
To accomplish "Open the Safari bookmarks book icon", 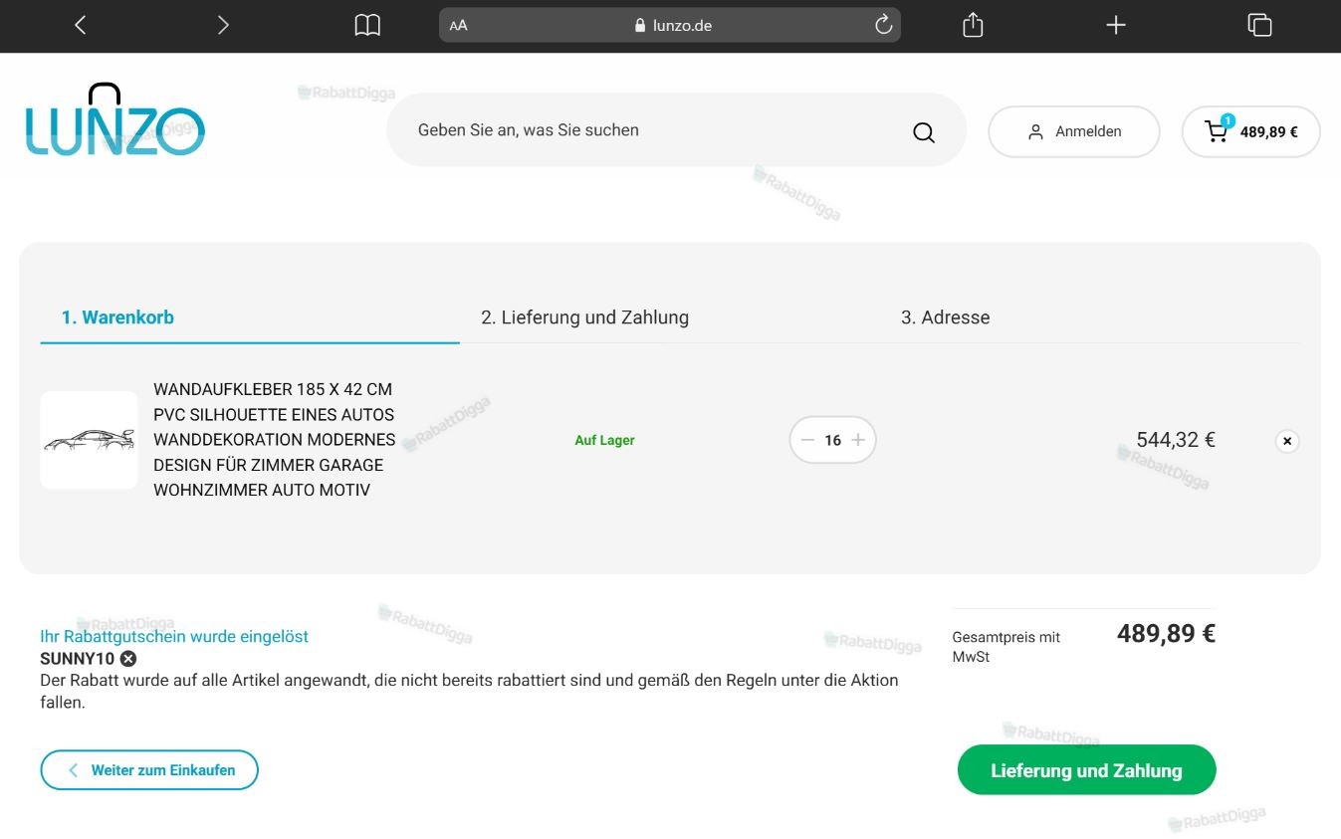I will pyautogui.click(x=367, y=25).
